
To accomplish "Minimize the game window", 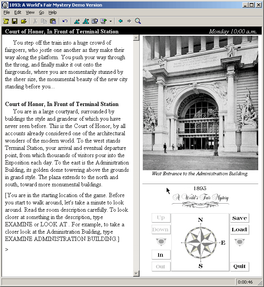I will coord(245,5).
